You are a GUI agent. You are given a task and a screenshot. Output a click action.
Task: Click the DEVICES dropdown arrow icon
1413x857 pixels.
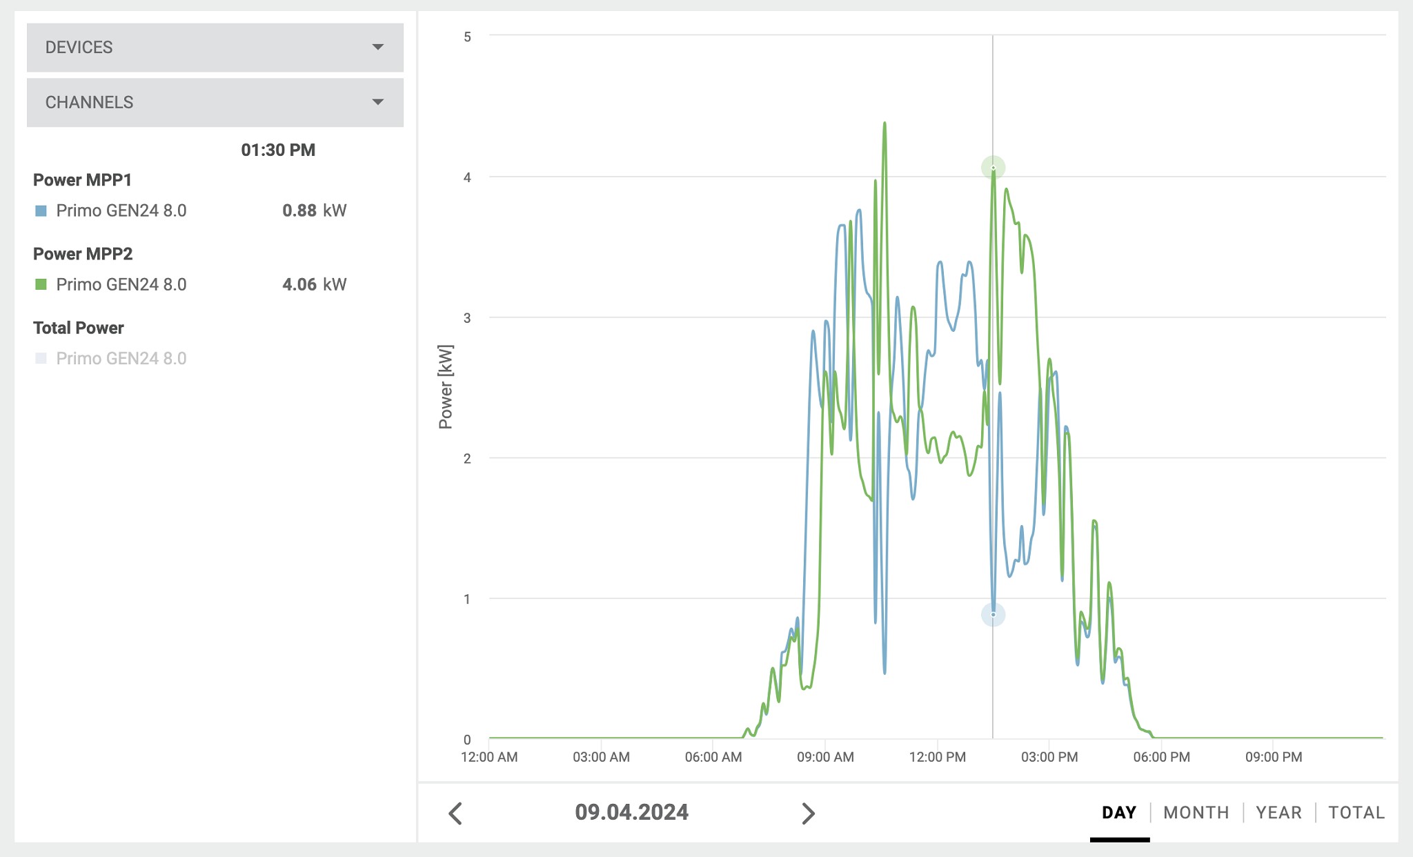(x=377, y=47)
